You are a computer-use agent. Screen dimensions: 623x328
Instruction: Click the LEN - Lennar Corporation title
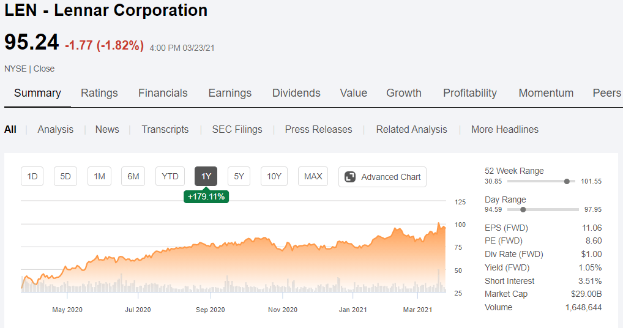pyautogui.click(x=106, y=10)
